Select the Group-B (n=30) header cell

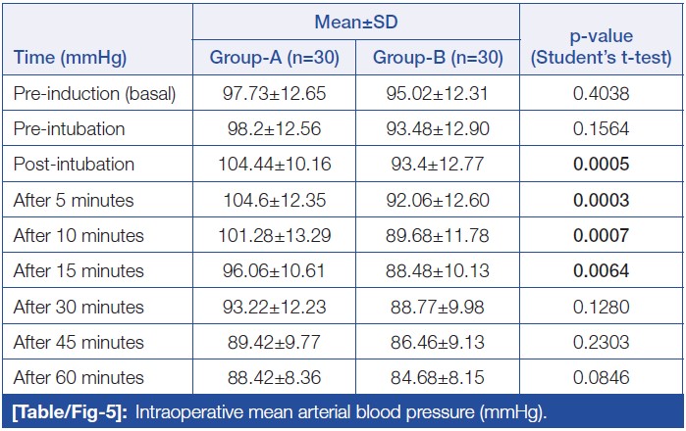point(438,58)
